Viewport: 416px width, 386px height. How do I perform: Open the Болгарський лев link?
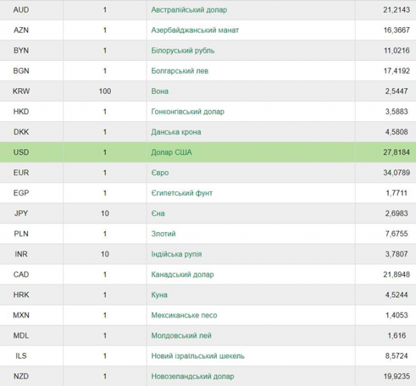click(x=180, y=71)
